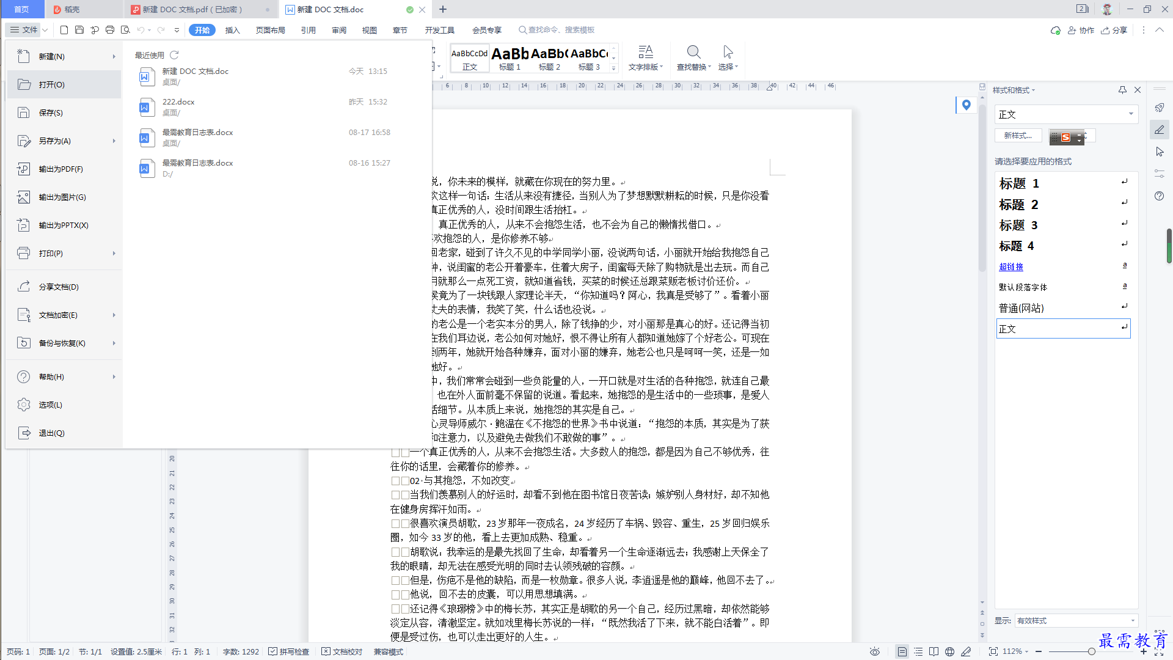Switch to Web layout globe icon
This screenshot has width=1173, height=660.
click(949, 651)
